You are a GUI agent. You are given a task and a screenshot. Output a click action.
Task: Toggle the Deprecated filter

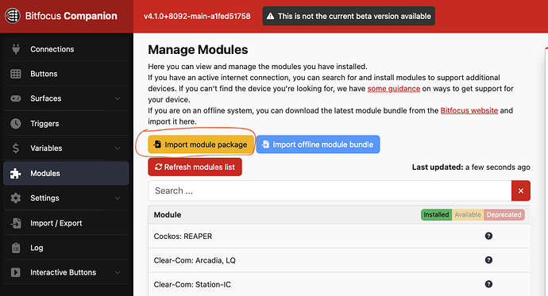coord(504,215)
